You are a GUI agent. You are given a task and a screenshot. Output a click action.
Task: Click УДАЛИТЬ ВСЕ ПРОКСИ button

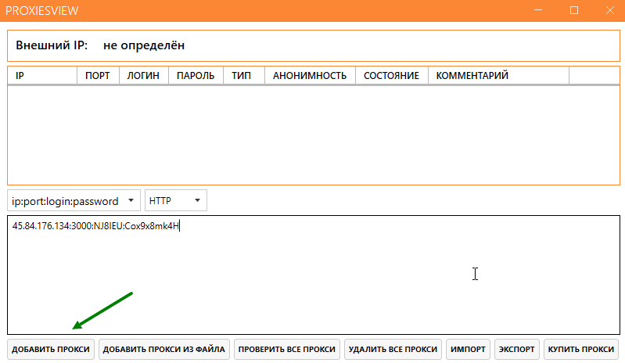click(393, 349)
